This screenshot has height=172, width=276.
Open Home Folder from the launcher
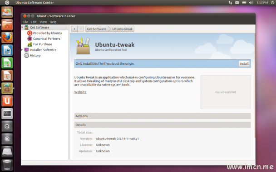point(7,25)
